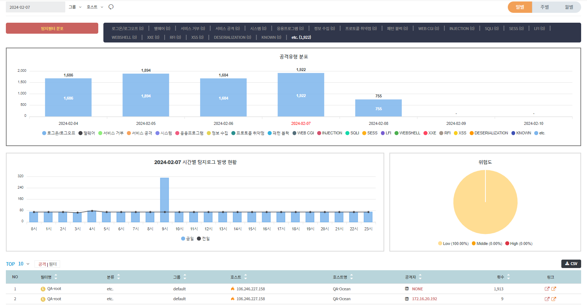Open second external link icon in row 2
This screenshot has height=305, width=587.
tap(554, 299)
